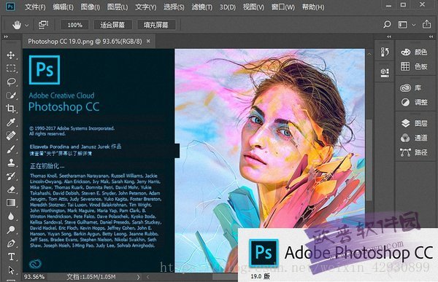Open the 色板 (Swatches) panel
Viewport: 438px width, 282px height.
coord(414,66)
